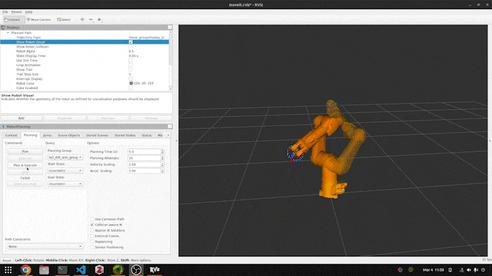This screenshot has height=276, width=492.
Task: Click the remove tool minus icon
Action: (x=92, y=20)
